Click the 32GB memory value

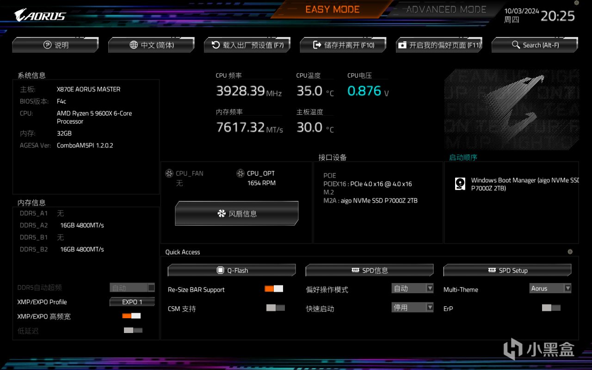click(x=64, y=133)
